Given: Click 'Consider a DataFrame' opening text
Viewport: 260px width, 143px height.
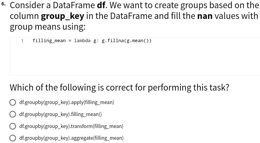Looking at the screenshot, I should (x=53, y=5).
